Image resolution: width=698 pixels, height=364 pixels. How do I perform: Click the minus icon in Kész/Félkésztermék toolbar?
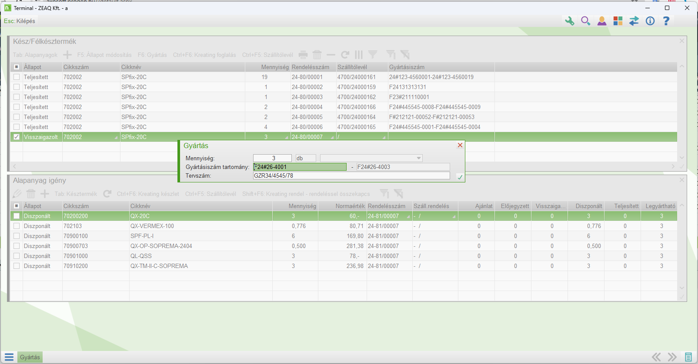331,55
